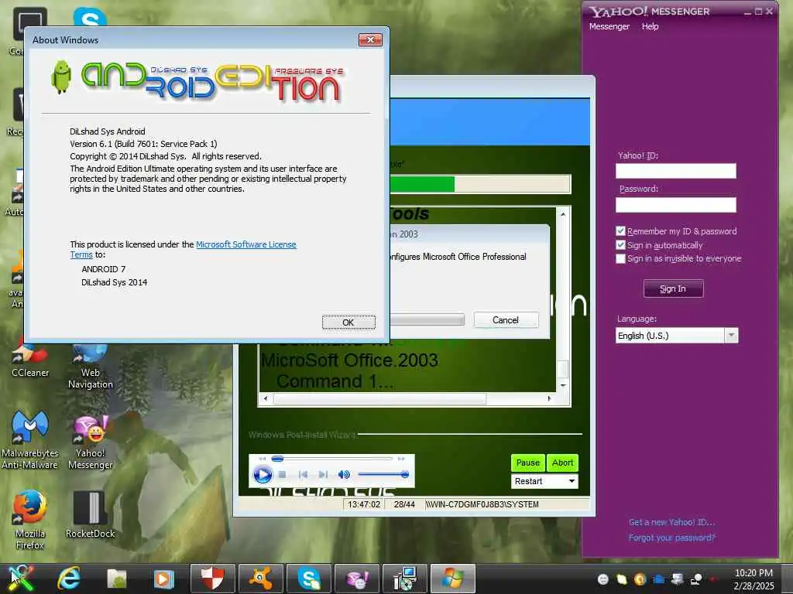Image resolution: width=793 pixels, height=594 pixels.
Task: Open Mozilla Firefox desktop shortcut
Action: pyautogui.click(x=30, y=521)
